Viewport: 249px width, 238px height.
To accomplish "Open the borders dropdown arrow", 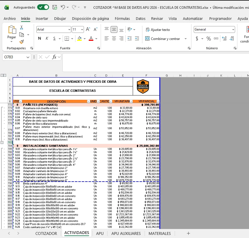I will pos(72,39).
